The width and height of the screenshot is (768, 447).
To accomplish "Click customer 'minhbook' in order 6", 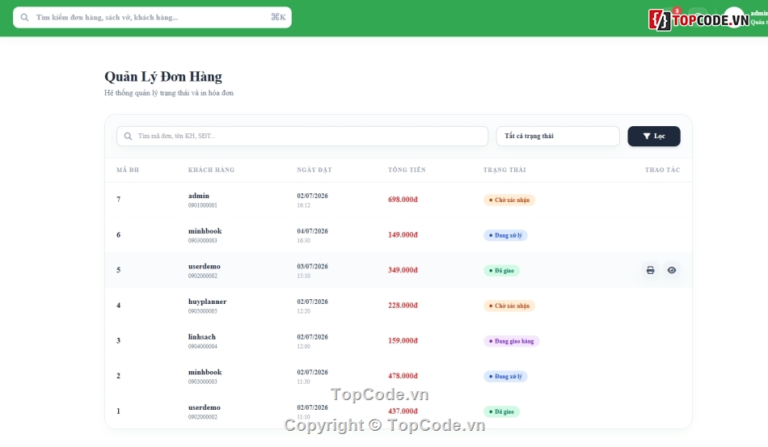I will pyautogui.click(x=205, y=230).
